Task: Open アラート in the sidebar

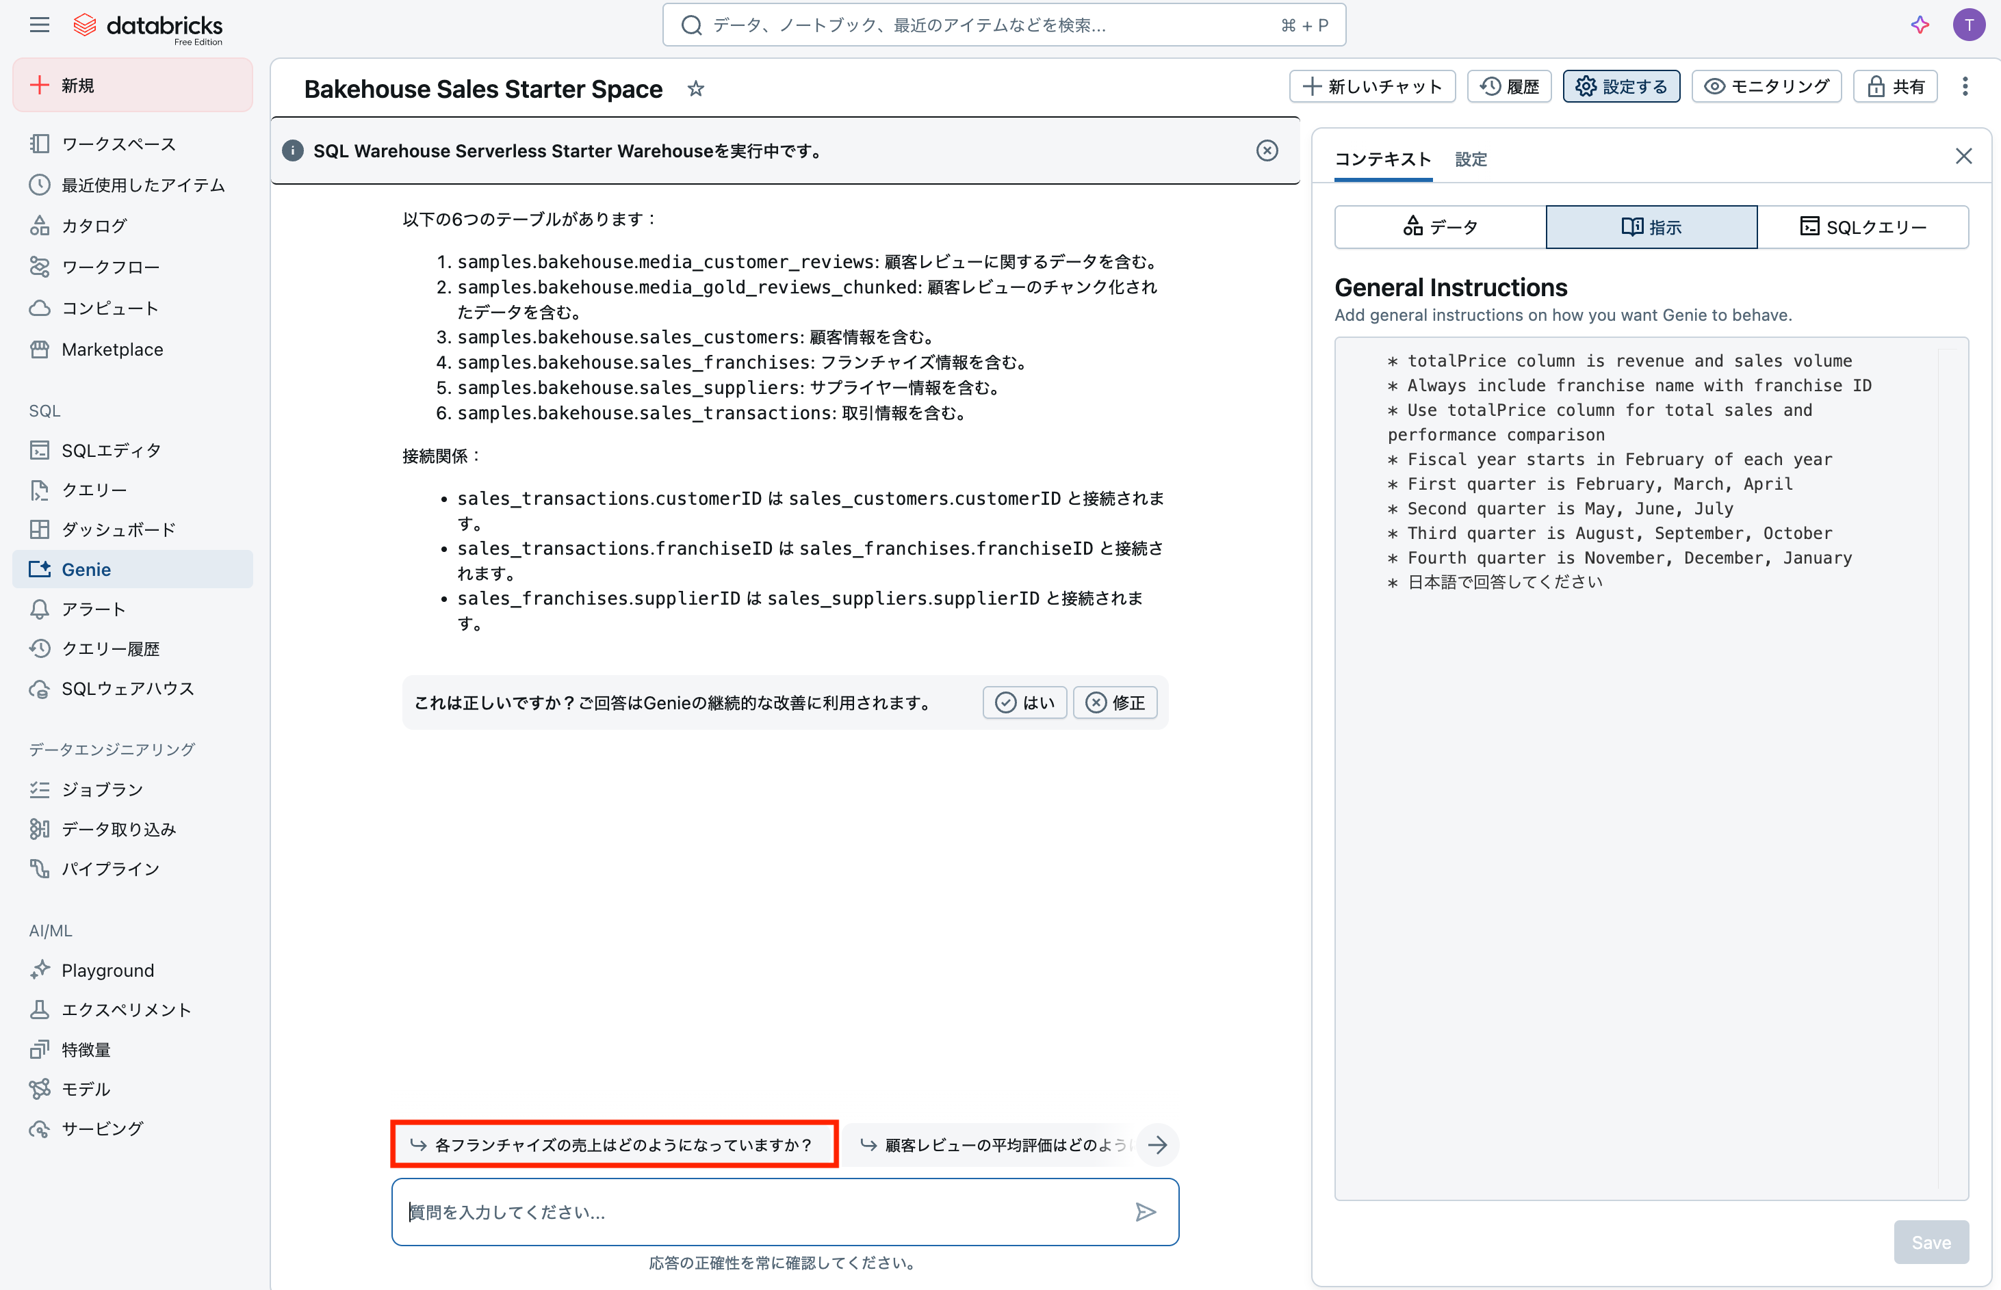Action: click(x=132, y=609)
